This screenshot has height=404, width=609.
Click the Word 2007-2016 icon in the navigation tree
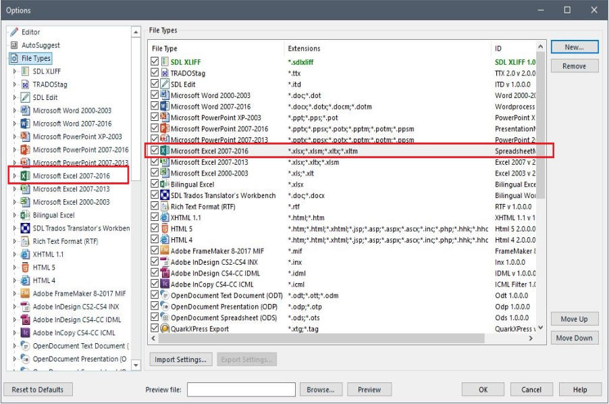25,124
